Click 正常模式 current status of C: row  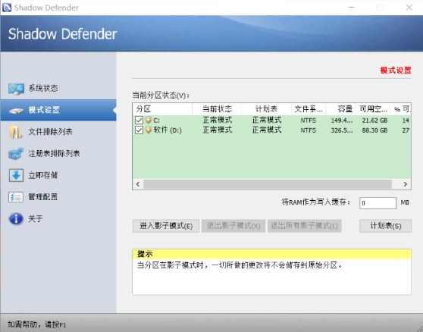click(217, 120)
